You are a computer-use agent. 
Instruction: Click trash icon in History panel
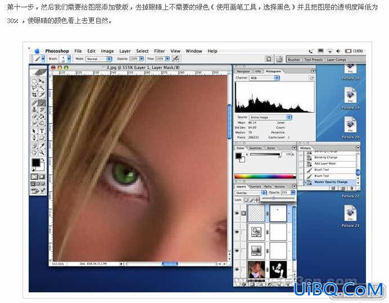352,188
